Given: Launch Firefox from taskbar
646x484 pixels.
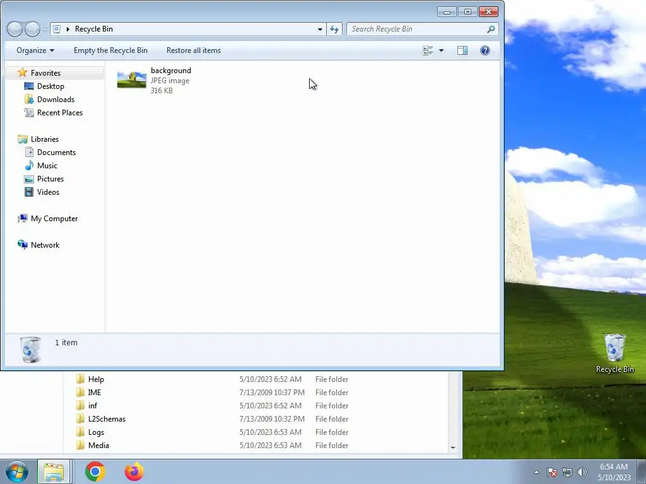Looking at the screenshot, I should pyautogui.click(x=134, y=471).
